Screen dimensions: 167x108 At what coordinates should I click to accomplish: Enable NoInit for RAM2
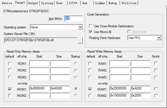[x=156, y=70]
